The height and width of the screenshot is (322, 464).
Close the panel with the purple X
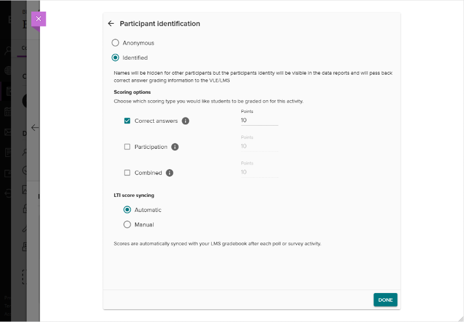[38, 19]
